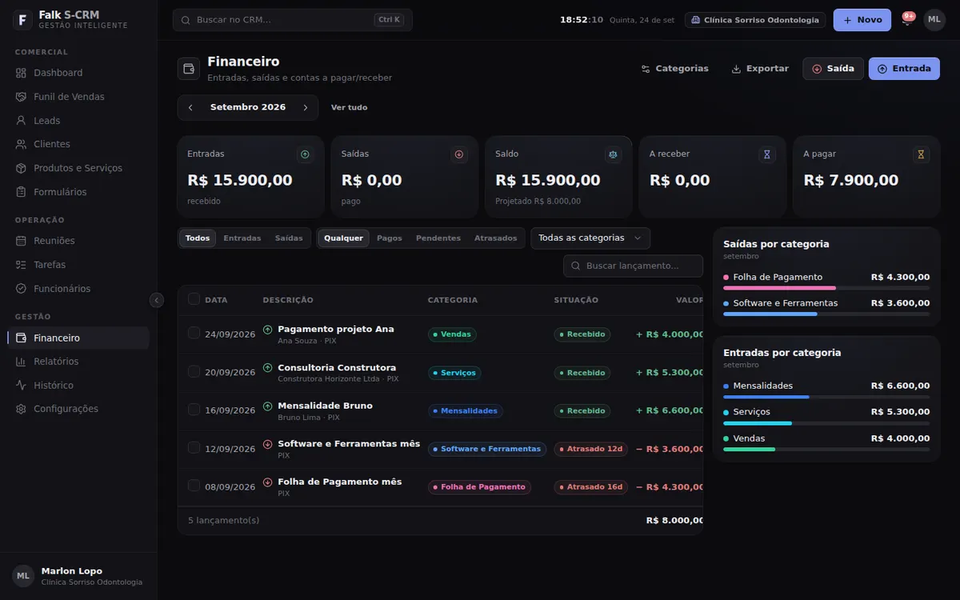
Task: Select the Qualquer status filter
Action: click(344, 238)
